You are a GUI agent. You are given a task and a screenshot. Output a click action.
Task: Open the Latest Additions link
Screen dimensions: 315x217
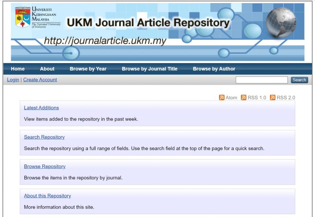coord(41,108)
